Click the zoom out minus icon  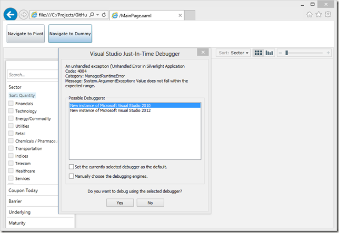click(280, 53)
